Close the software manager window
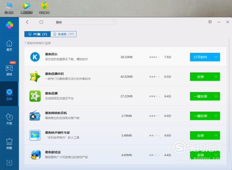The width and height of the screenshot is (232, 170). point(228,22)
